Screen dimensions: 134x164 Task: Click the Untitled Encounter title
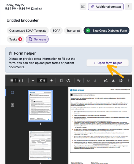pyautogui.click(x=23, y=20)
